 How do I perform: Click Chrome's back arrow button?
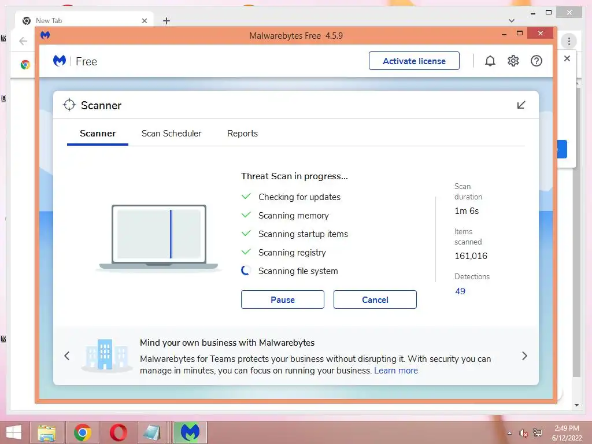(x=23, y=41)
